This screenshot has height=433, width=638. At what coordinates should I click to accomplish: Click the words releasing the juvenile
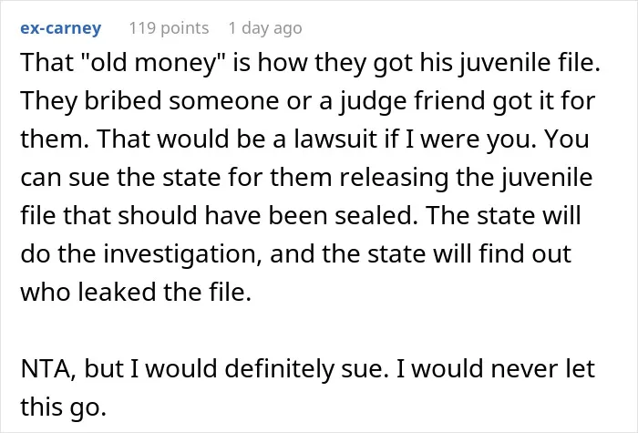(x=466, y=179)
